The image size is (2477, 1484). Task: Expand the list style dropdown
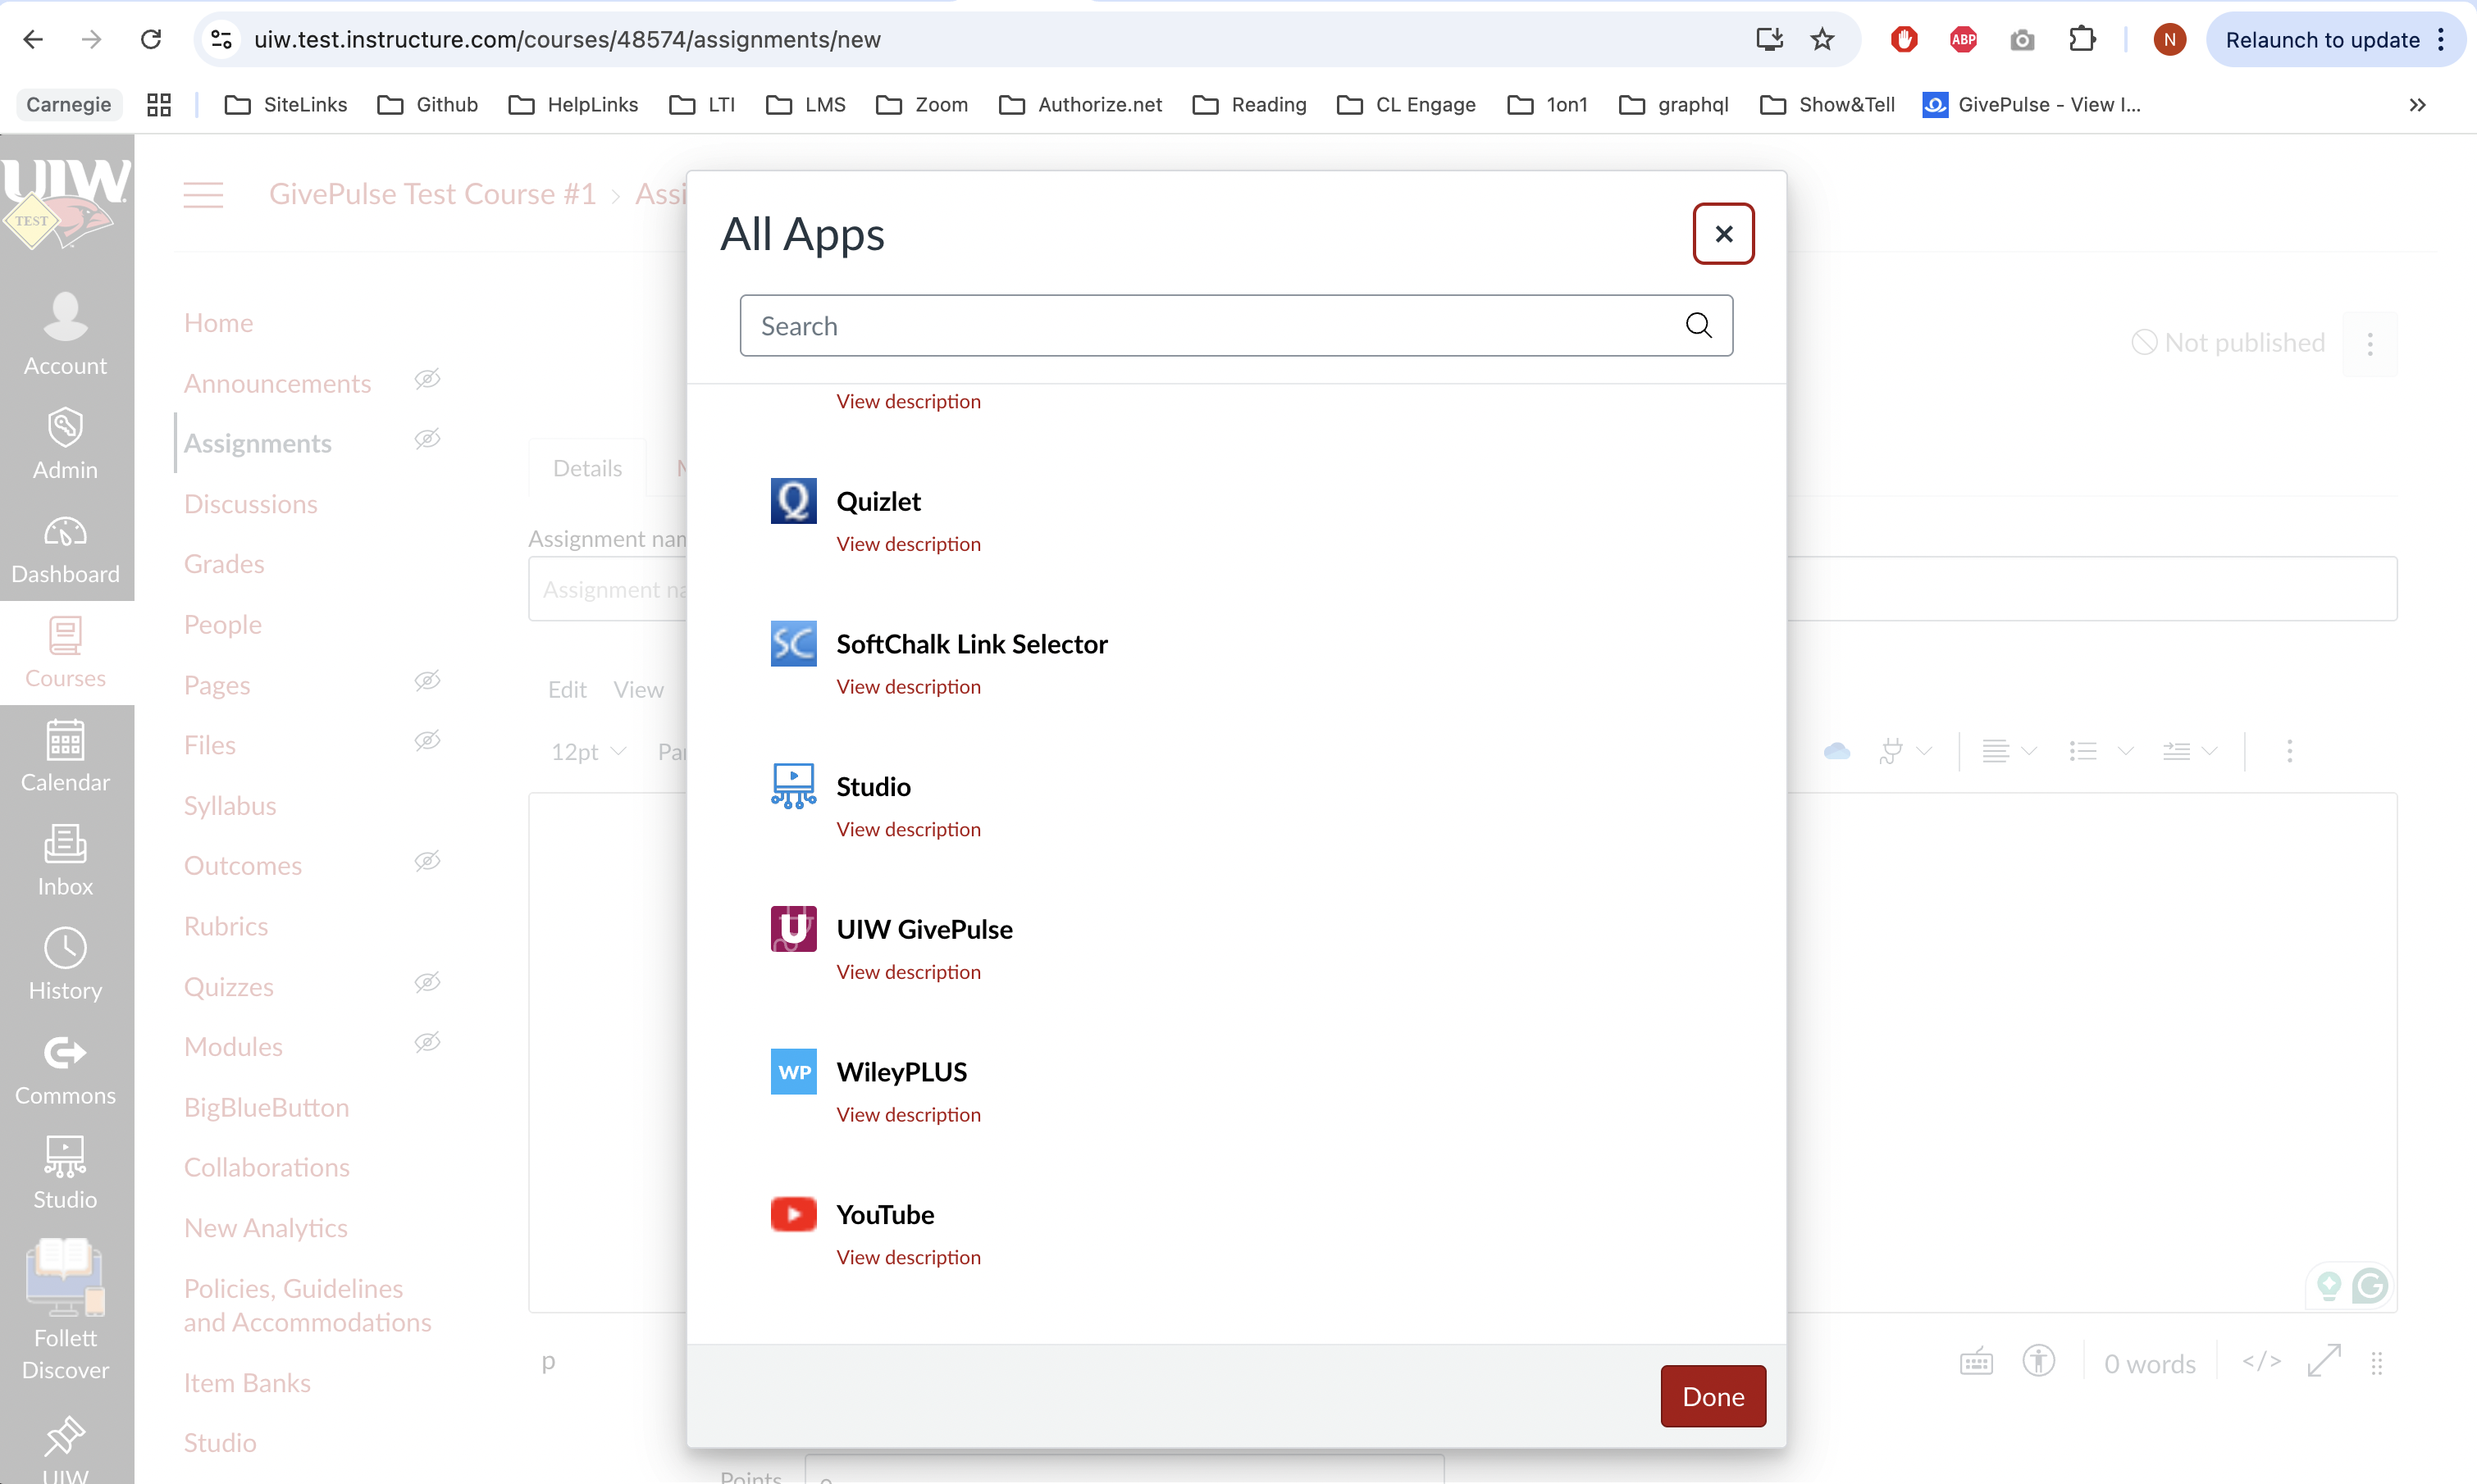point(2101,750)
